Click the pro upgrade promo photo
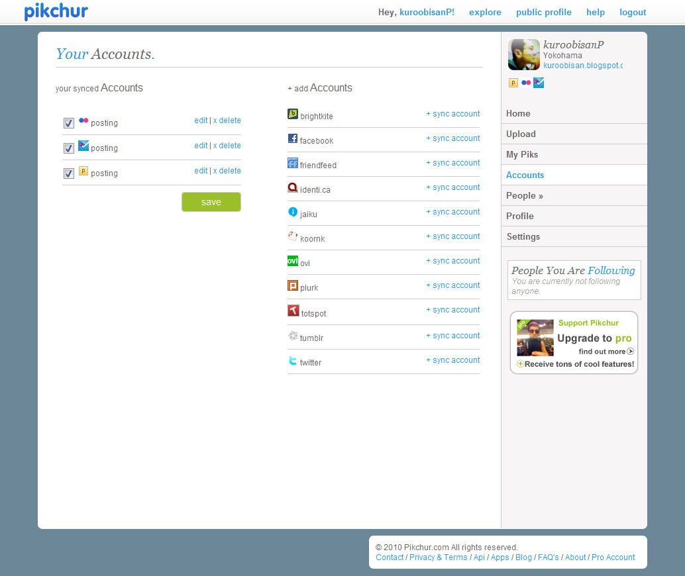 tap(535, 338)
